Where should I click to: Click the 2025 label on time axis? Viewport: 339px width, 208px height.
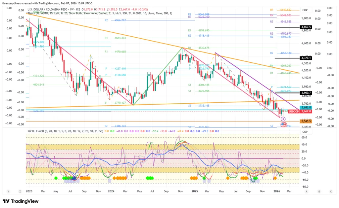(195, 191)
